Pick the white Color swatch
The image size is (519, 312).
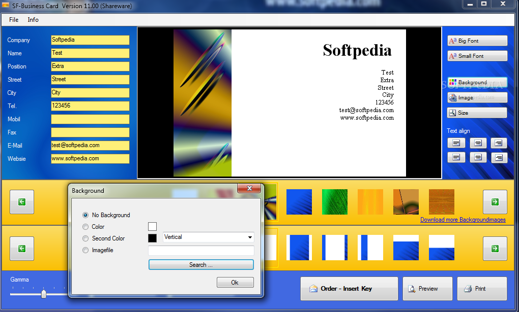[x=152, y=226]
